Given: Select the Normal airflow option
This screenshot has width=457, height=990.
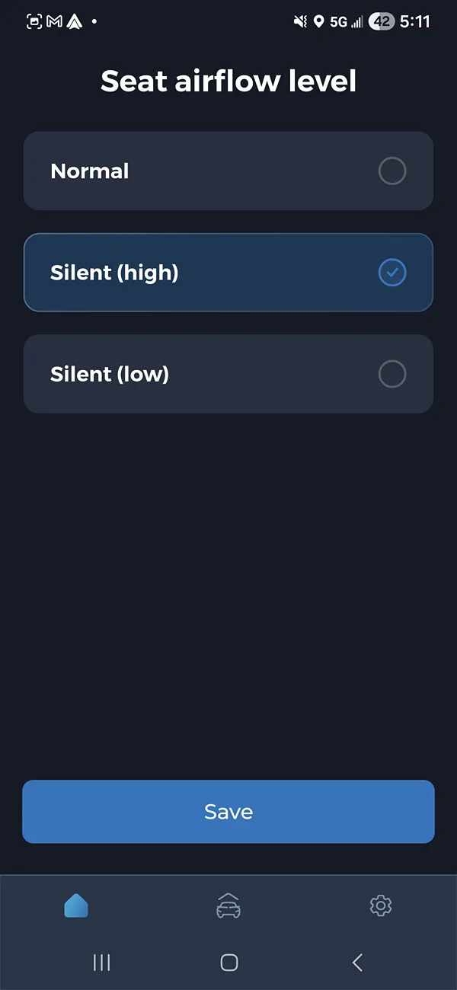Looking at the screenshot, I should click(x=228, y=171).
